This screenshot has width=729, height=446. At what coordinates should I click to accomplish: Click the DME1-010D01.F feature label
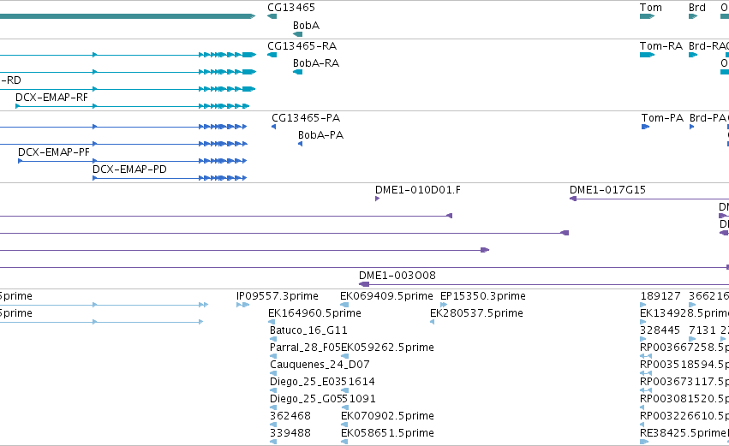pos(417,190)
